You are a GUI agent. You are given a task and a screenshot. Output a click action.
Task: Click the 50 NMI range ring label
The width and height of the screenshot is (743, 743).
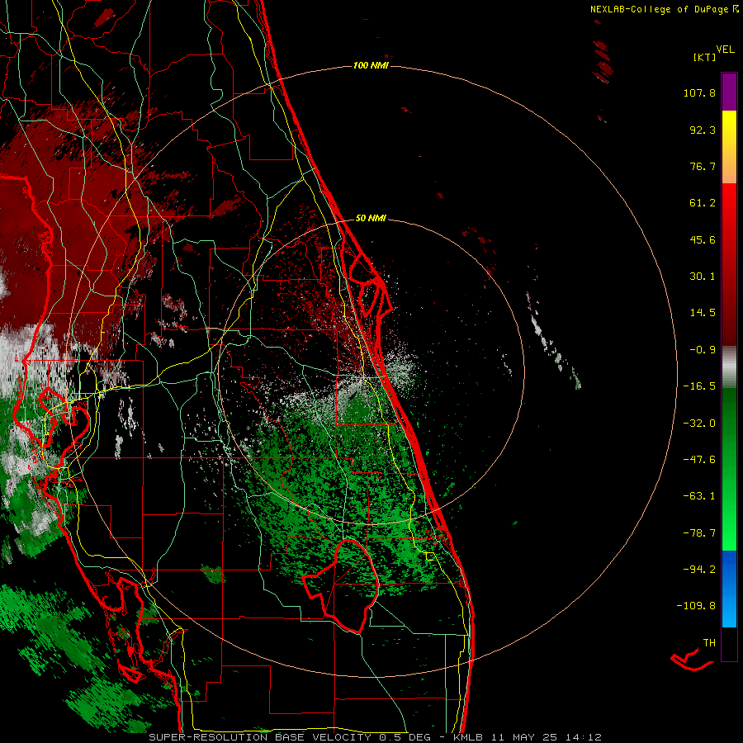371,218
